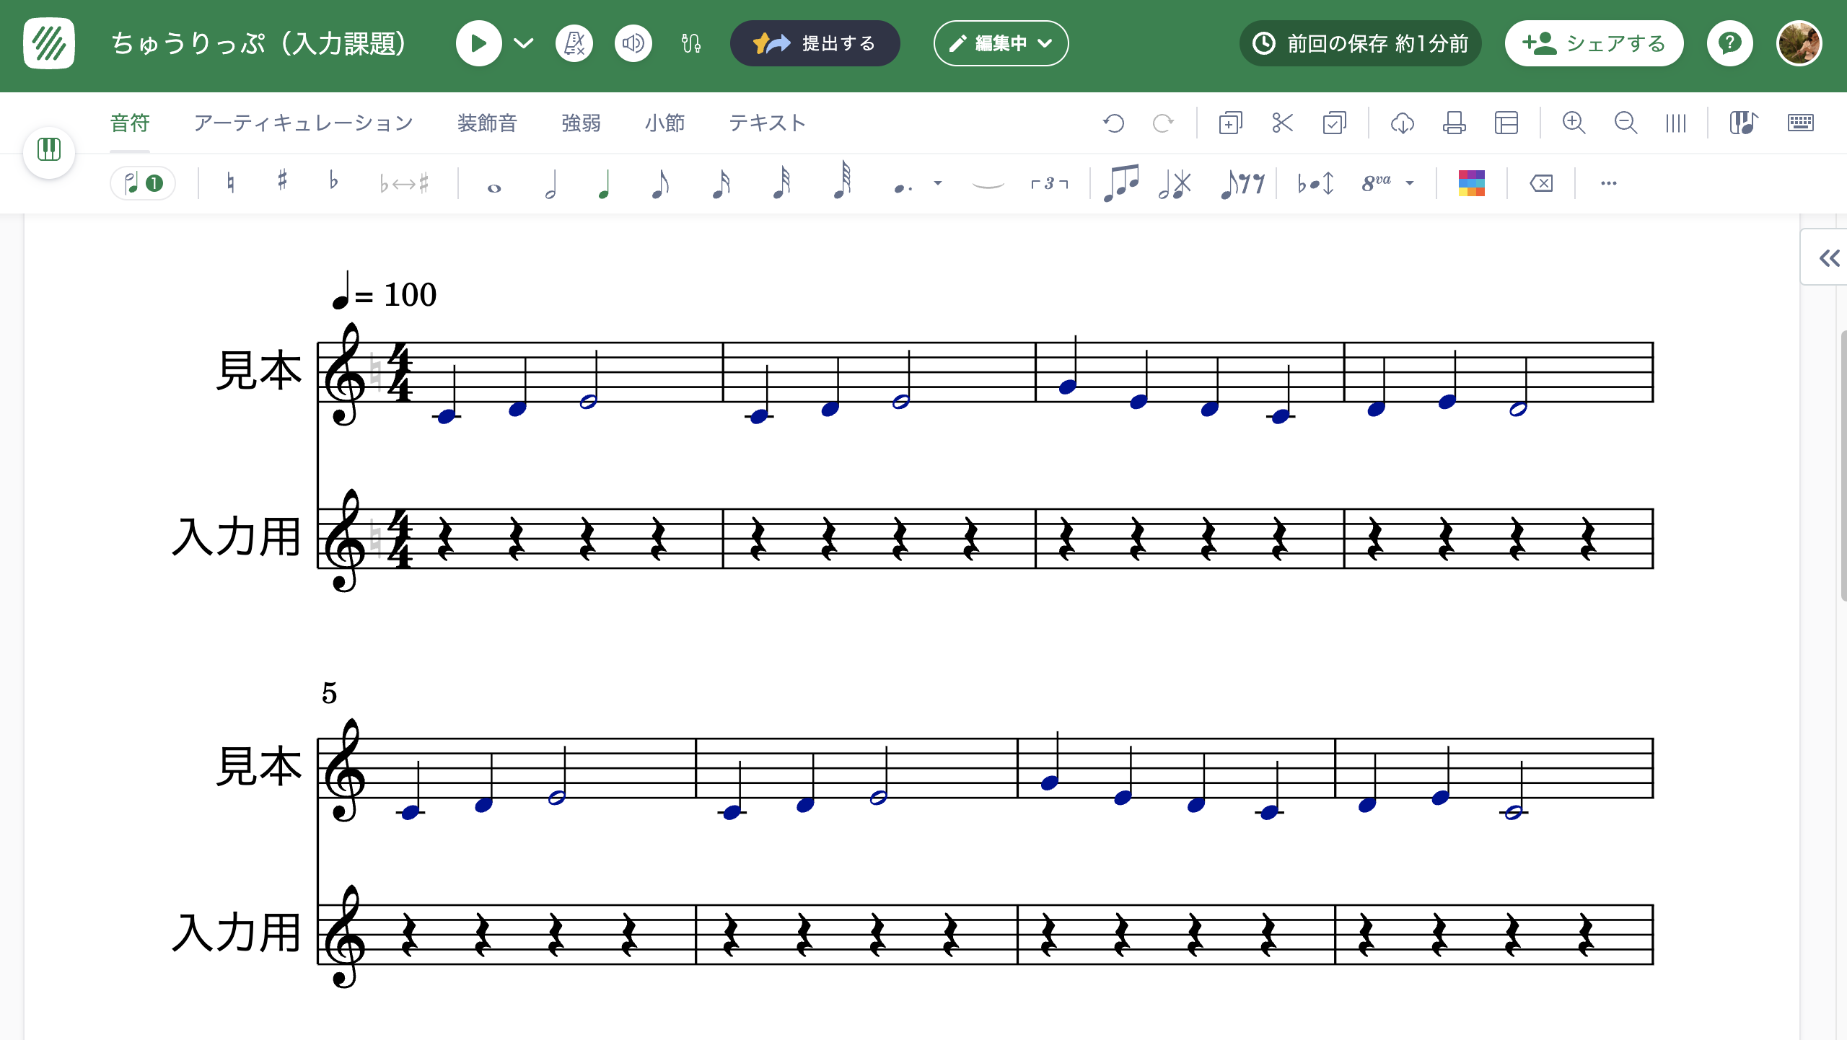This screenshot has height=1040, width=1847.
Task: Click the delete note backspace icon
Action: (x=1541, y=183)
